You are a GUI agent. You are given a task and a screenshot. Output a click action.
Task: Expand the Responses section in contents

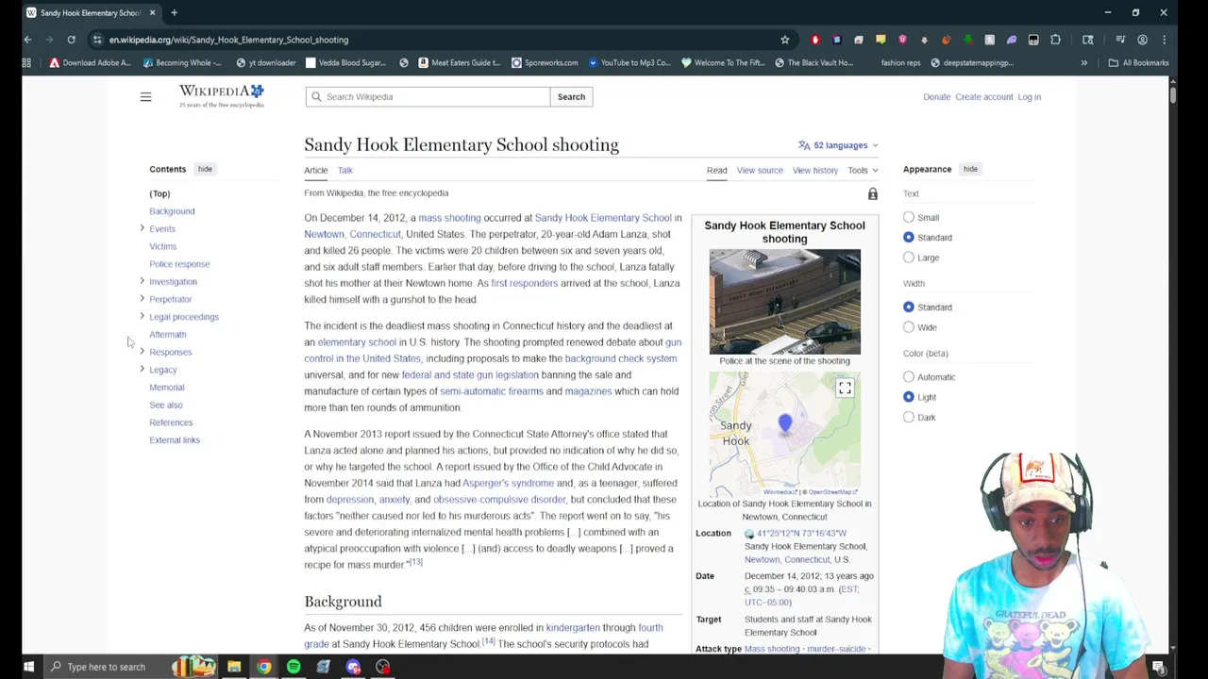click(x=142, y=351)
